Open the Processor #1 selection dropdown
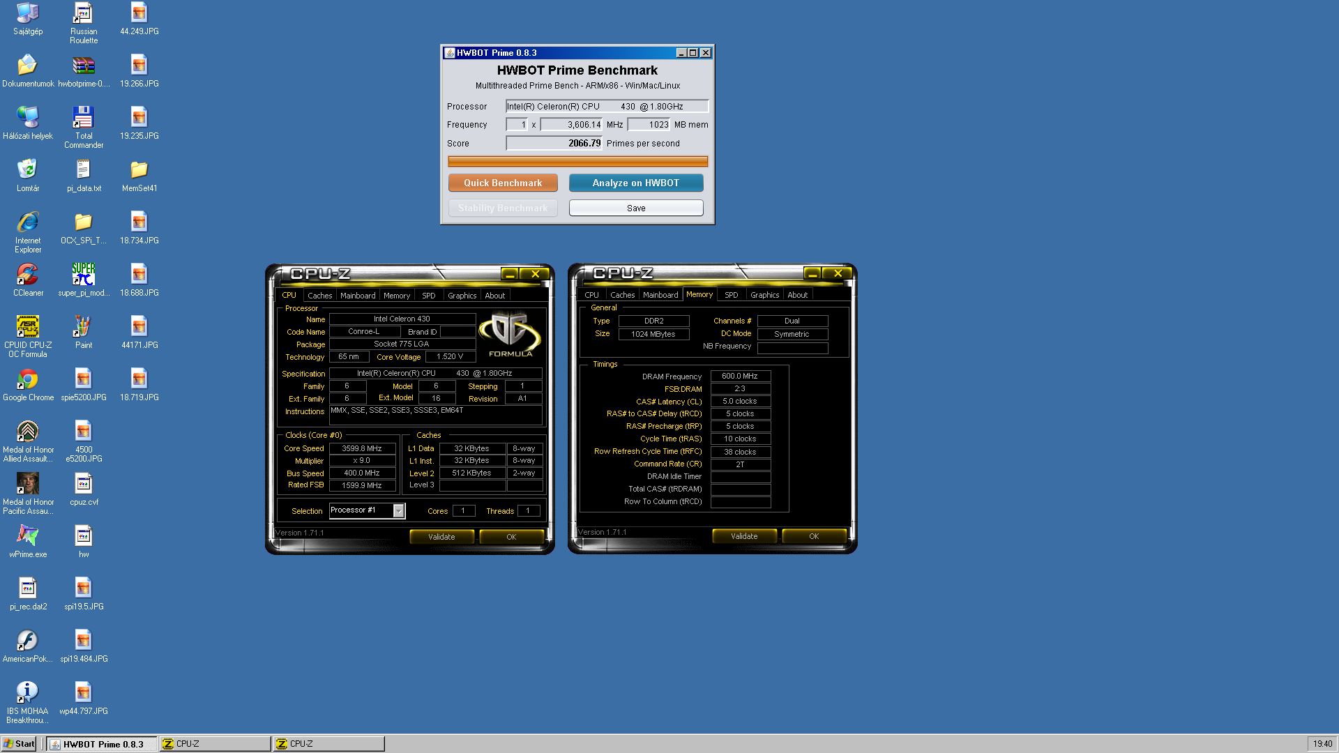 [x=367, y=510]
